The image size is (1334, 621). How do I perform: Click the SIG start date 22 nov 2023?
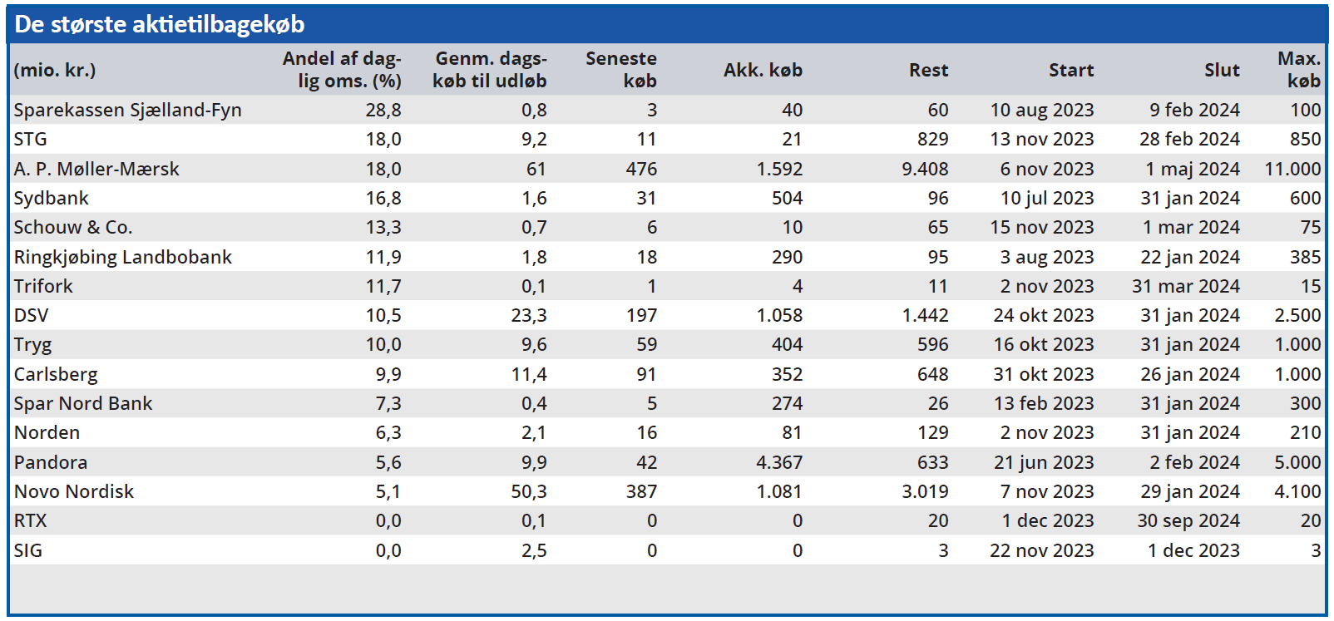[x=1041, y=550]
